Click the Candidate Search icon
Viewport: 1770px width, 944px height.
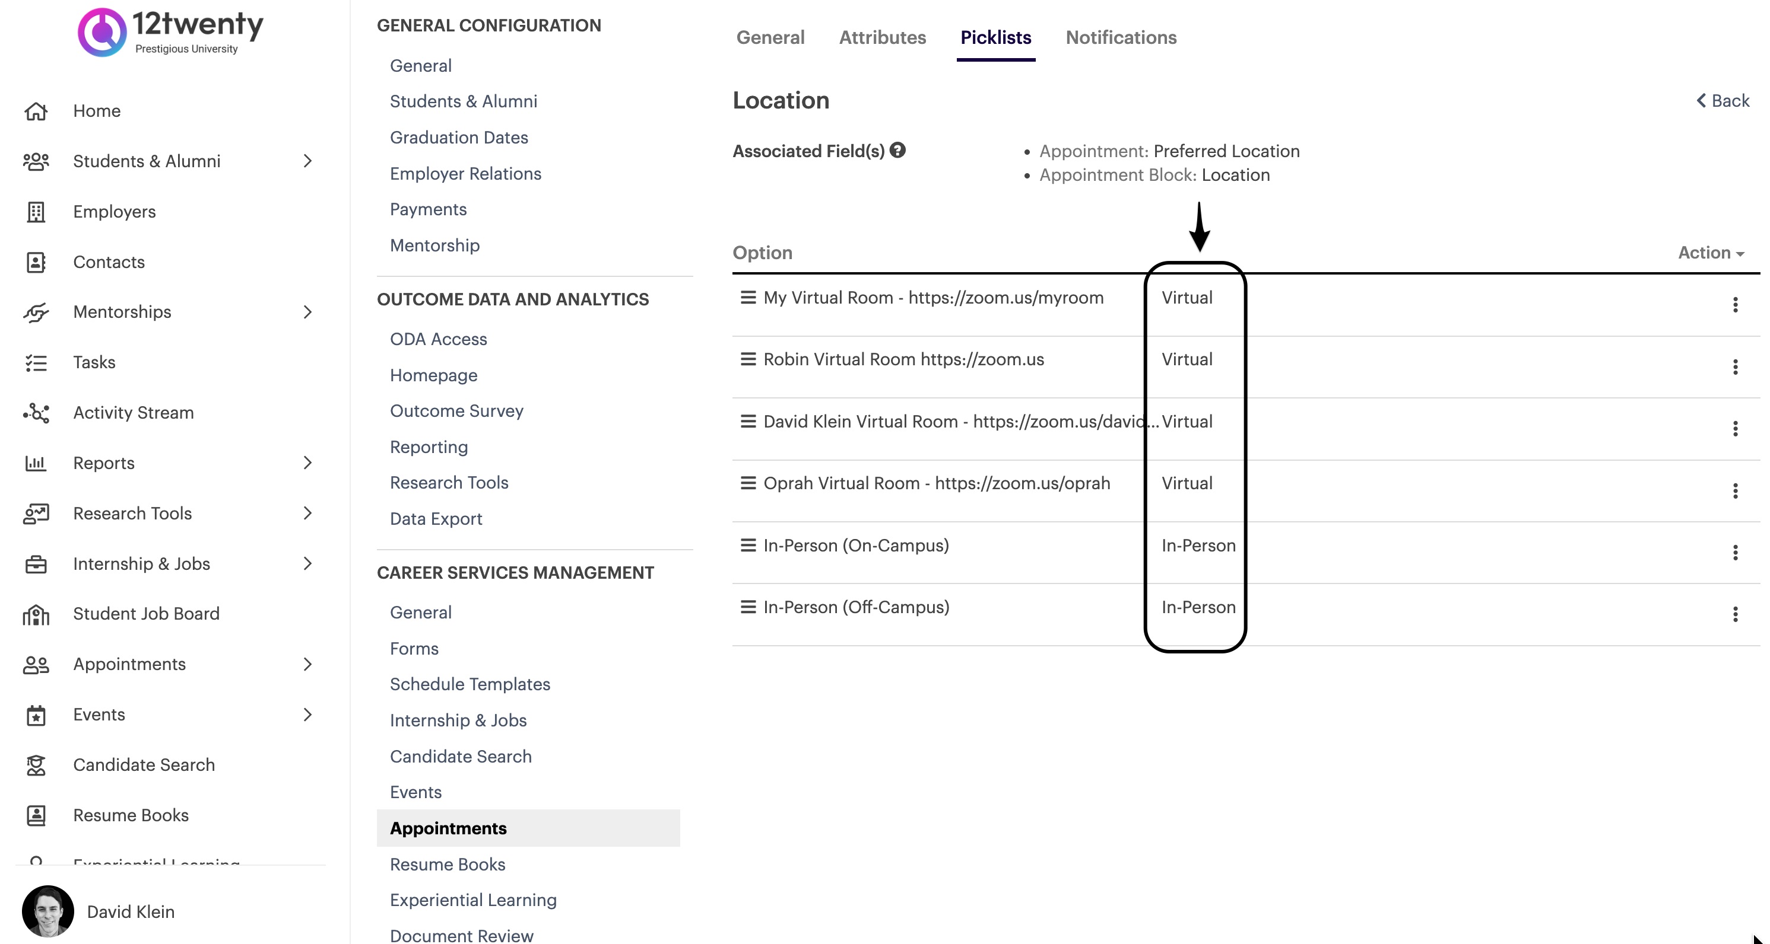click(x=36, y=765)
